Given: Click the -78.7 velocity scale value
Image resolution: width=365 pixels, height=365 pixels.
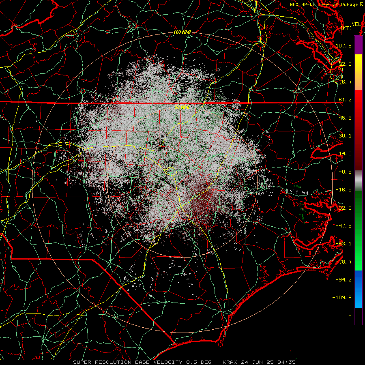Looking at the screenshot, I should pyautogui.click(x=344, y=262).
